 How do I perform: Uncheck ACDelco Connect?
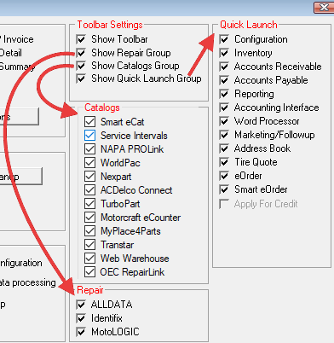[89, 190]
